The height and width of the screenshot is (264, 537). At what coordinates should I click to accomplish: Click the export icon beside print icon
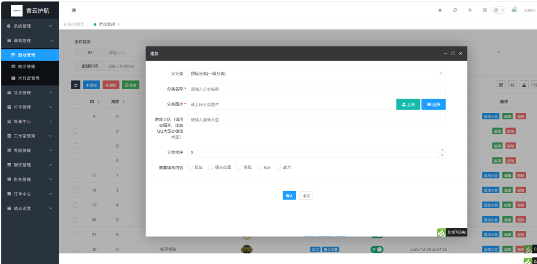[x=524, y=85]
